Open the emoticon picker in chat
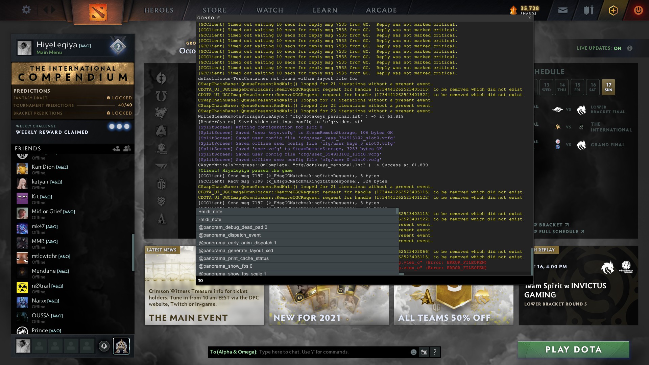The height and width of the screenshot is (365, 649). coord(413,352)
